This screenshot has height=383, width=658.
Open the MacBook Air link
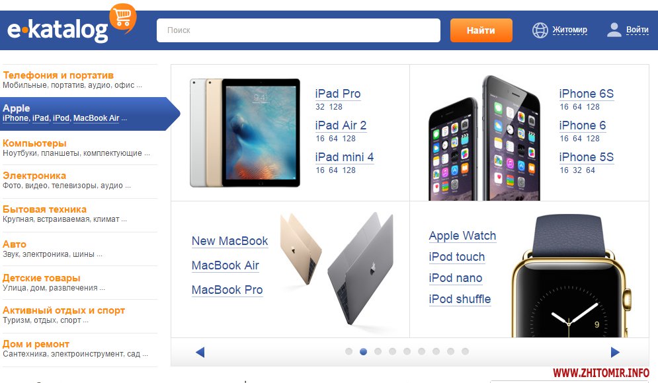226,265
